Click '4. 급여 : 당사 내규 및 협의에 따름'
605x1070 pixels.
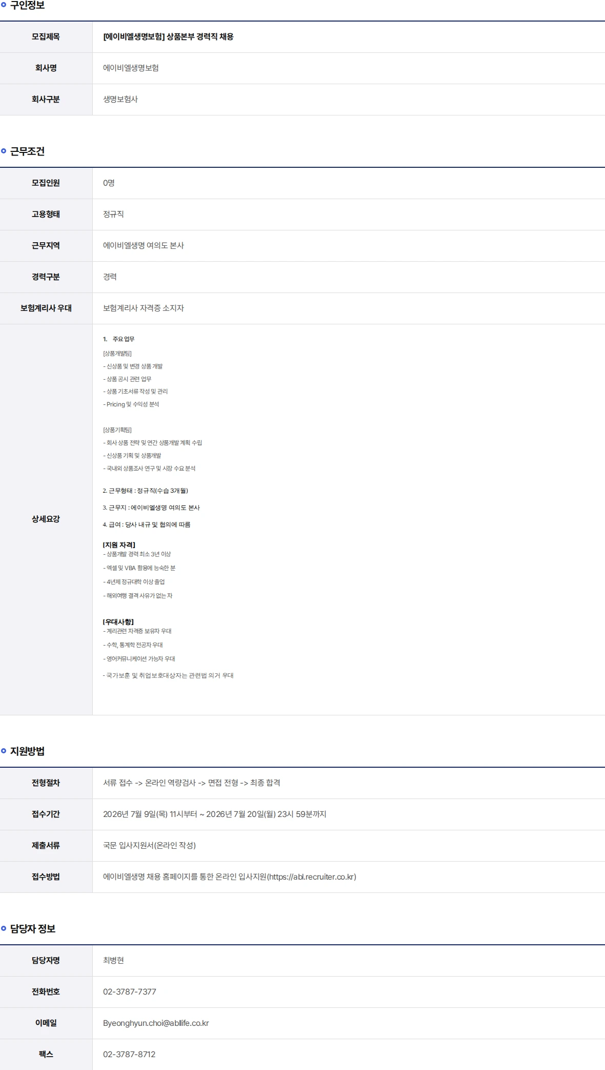pyautogui.click(x=147, y=525)
